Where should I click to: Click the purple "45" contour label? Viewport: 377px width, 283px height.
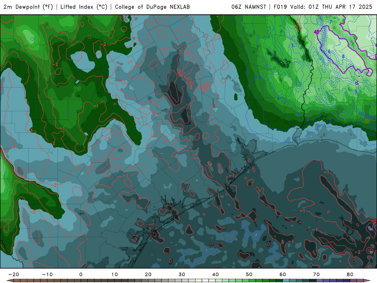point(317,32)
